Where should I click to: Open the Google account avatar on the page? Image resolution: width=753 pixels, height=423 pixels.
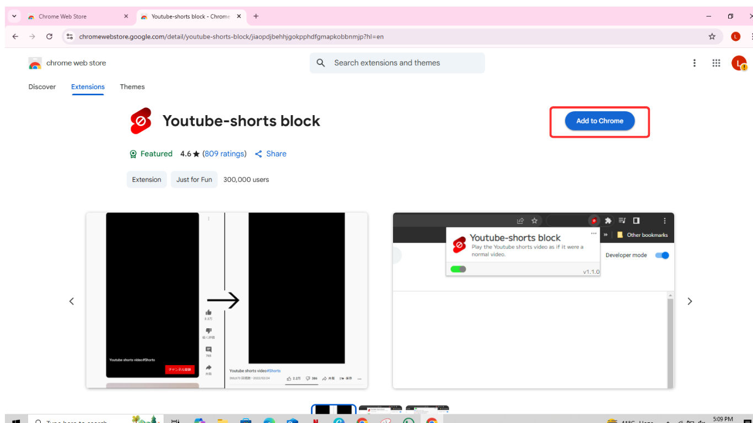(739, 63)
